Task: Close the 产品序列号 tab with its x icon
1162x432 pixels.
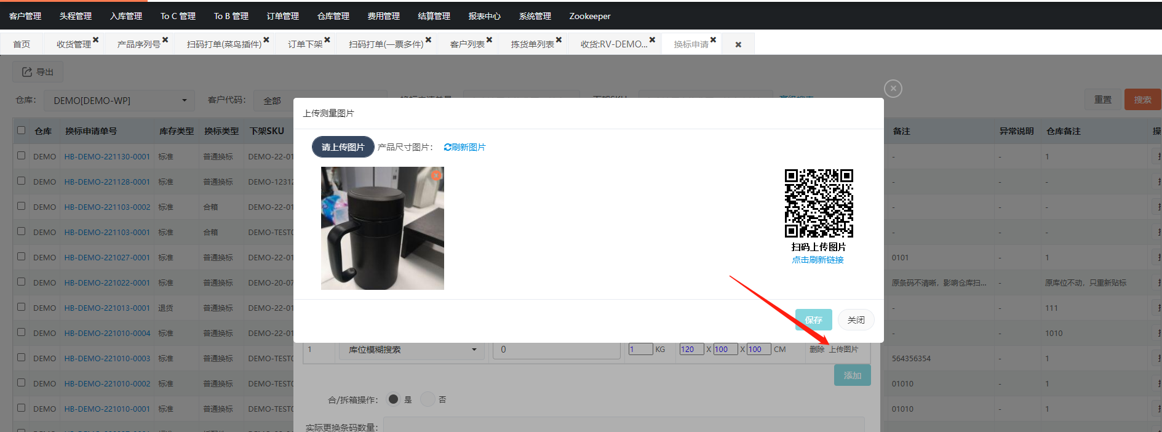Action: 165,39
